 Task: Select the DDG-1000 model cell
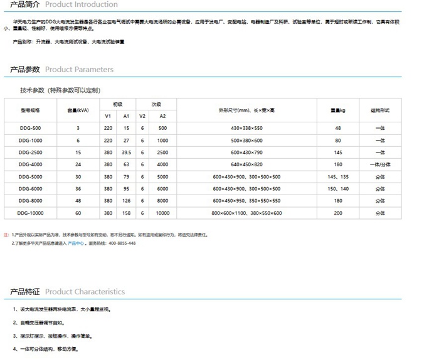pyautogui.click(x=30, y=141)
